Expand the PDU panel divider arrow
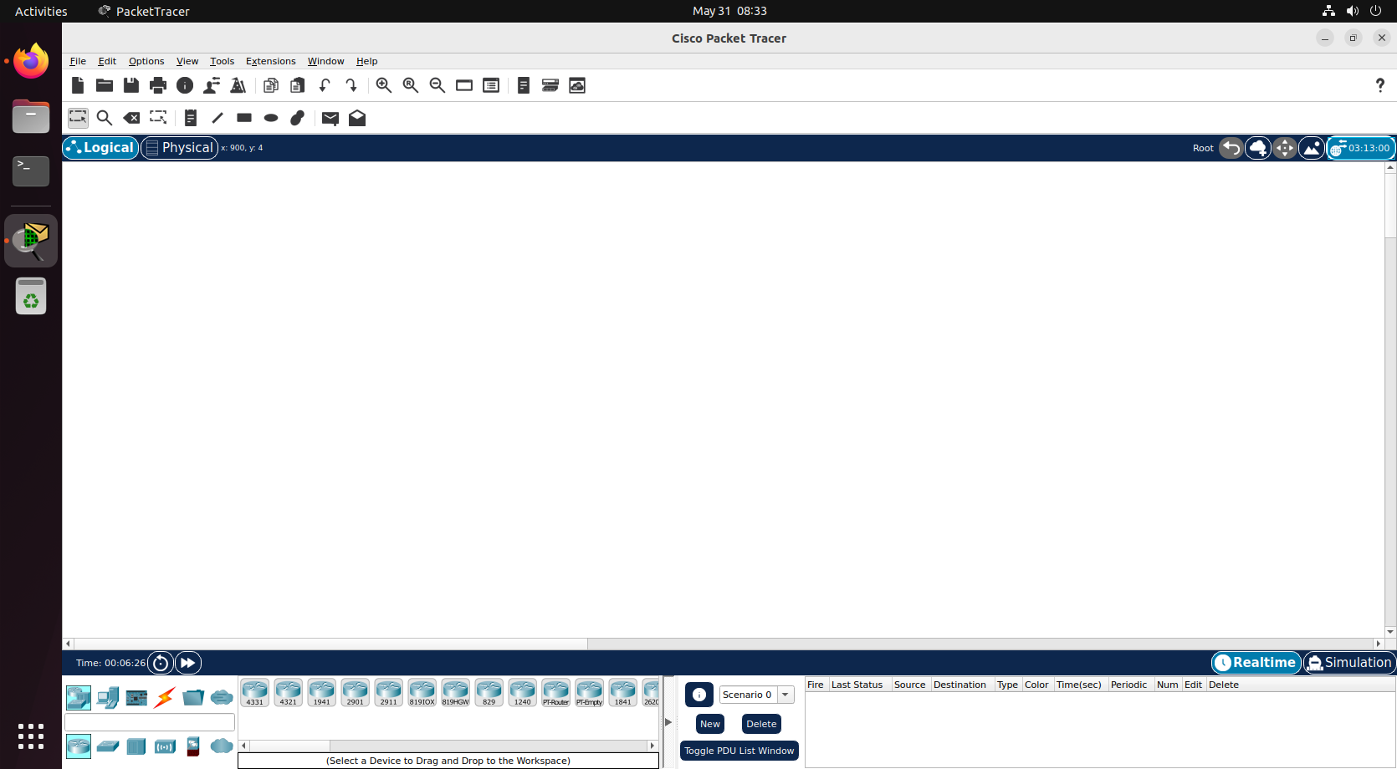Screen dimensions: 1397x769 click(668, 722)
